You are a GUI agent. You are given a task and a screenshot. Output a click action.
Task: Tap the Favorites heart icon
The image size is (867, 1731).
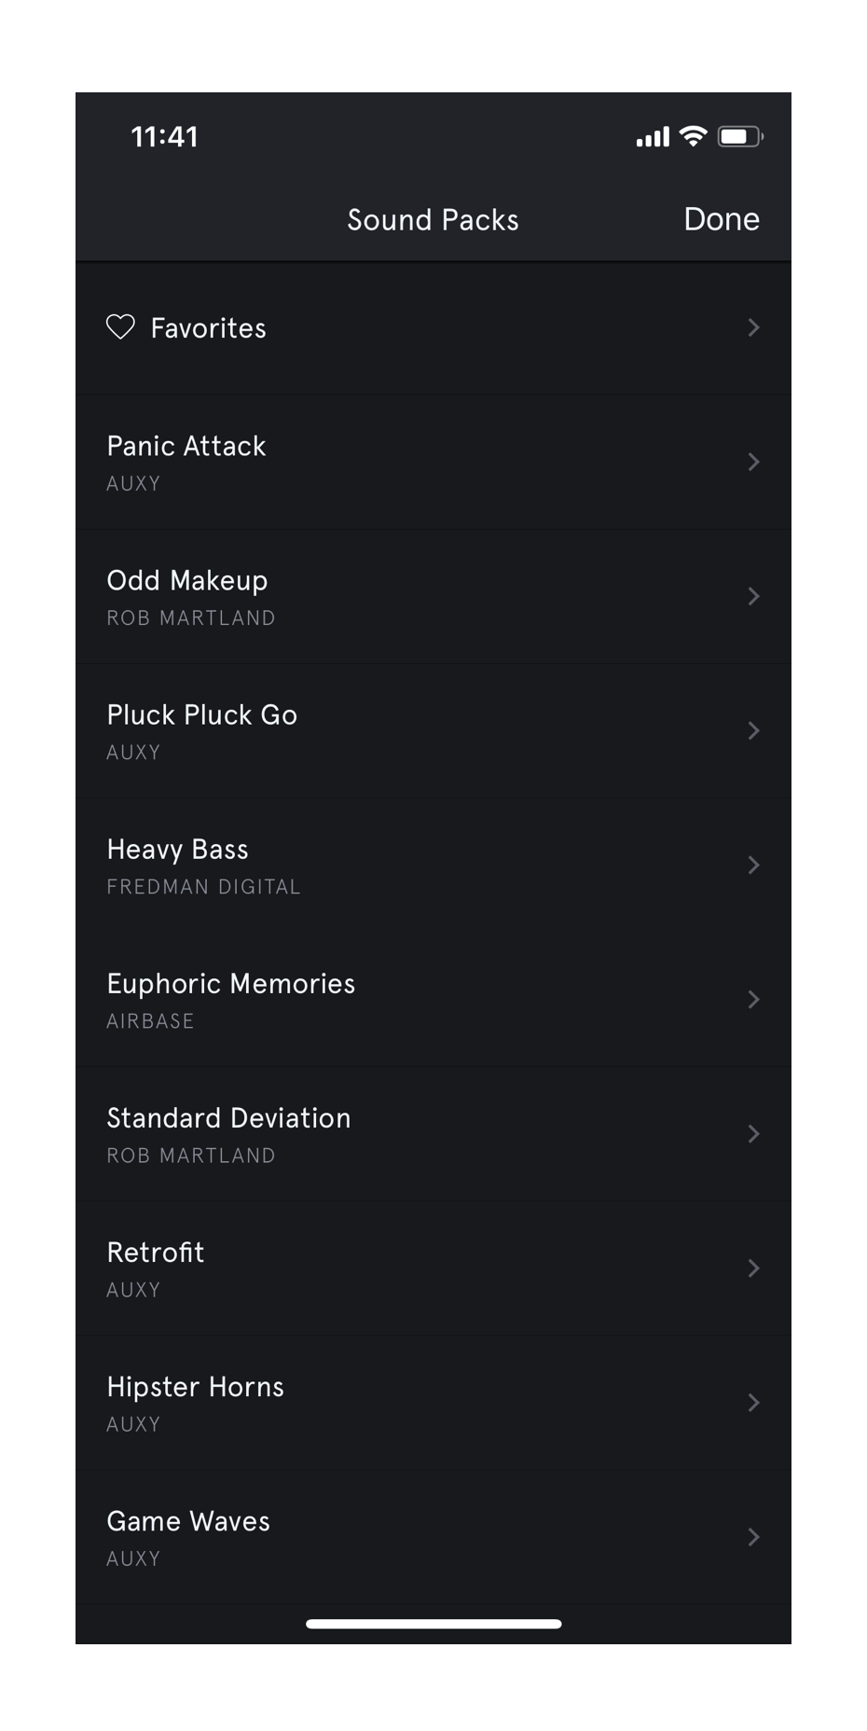tap(120, 327)
